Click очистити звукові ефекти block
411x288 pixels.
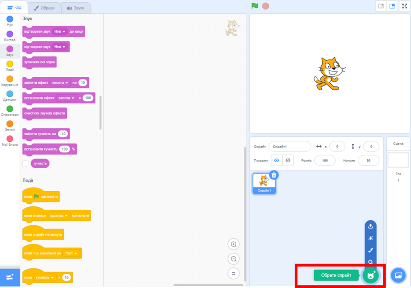(x=45, y=113)
